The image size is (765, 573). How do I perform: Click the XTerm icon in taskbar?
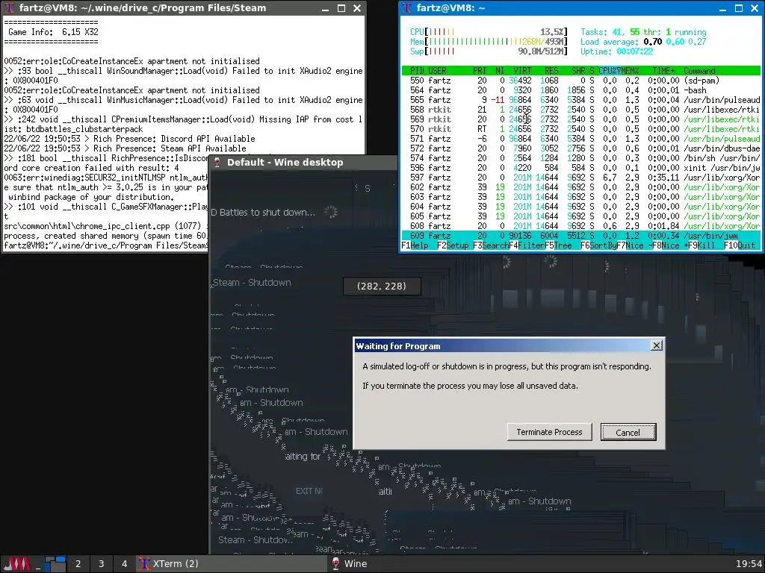click(x=144, y=564)
